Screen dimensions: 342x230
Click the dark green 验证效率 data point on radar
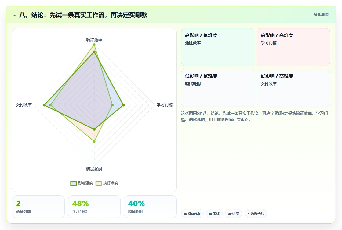coord(94,52)
